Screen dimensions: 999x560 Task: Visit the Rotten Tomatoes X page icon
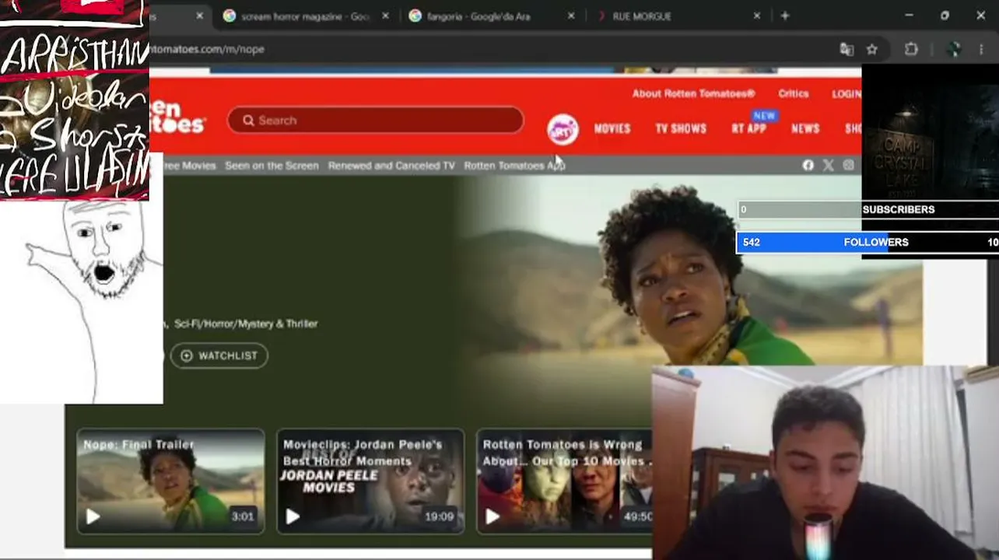(x=828, y=165)
